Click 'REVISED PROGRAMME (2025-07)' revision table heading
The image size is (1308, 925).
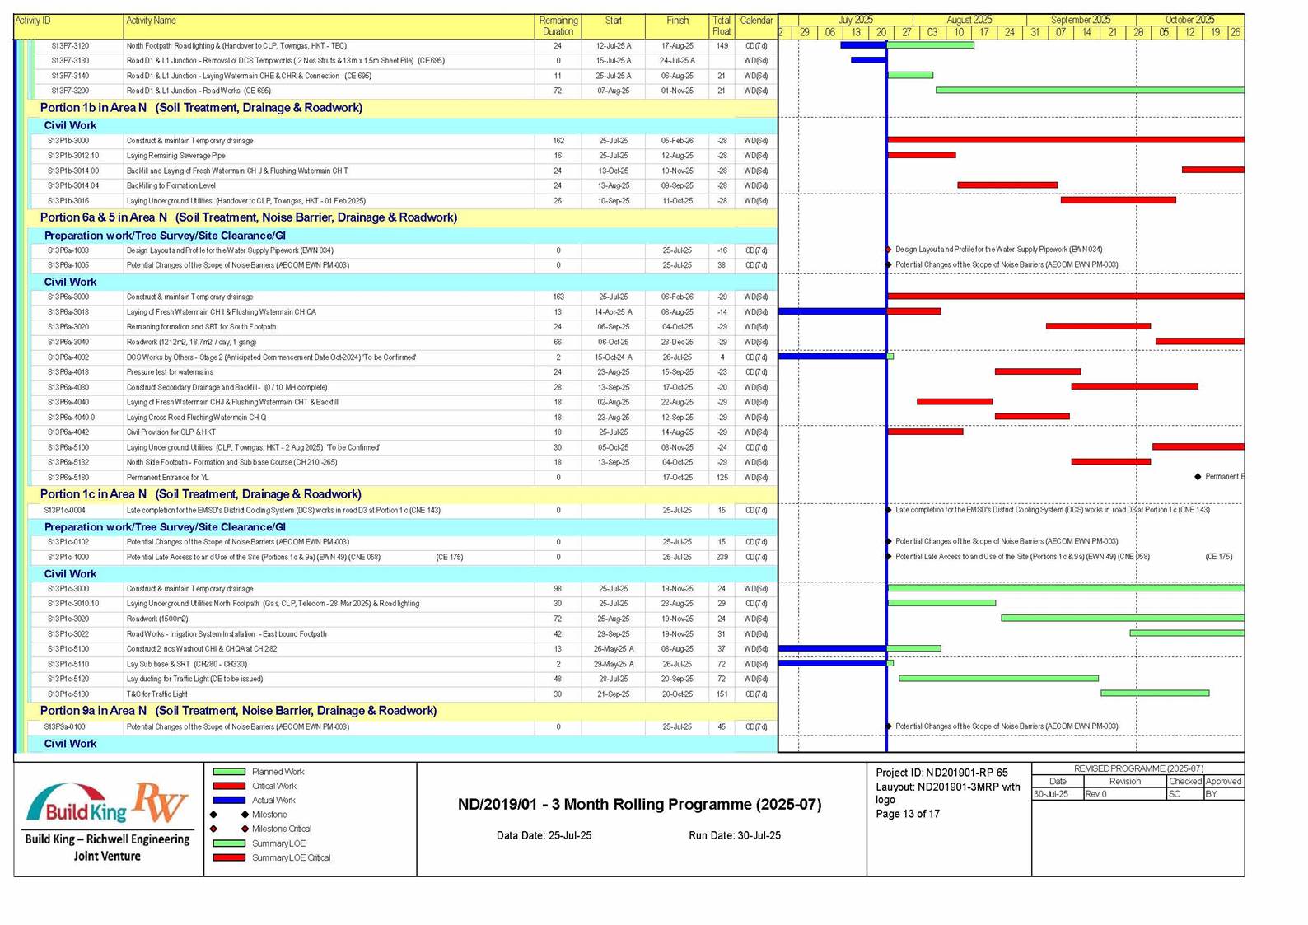pos(1138,768)
